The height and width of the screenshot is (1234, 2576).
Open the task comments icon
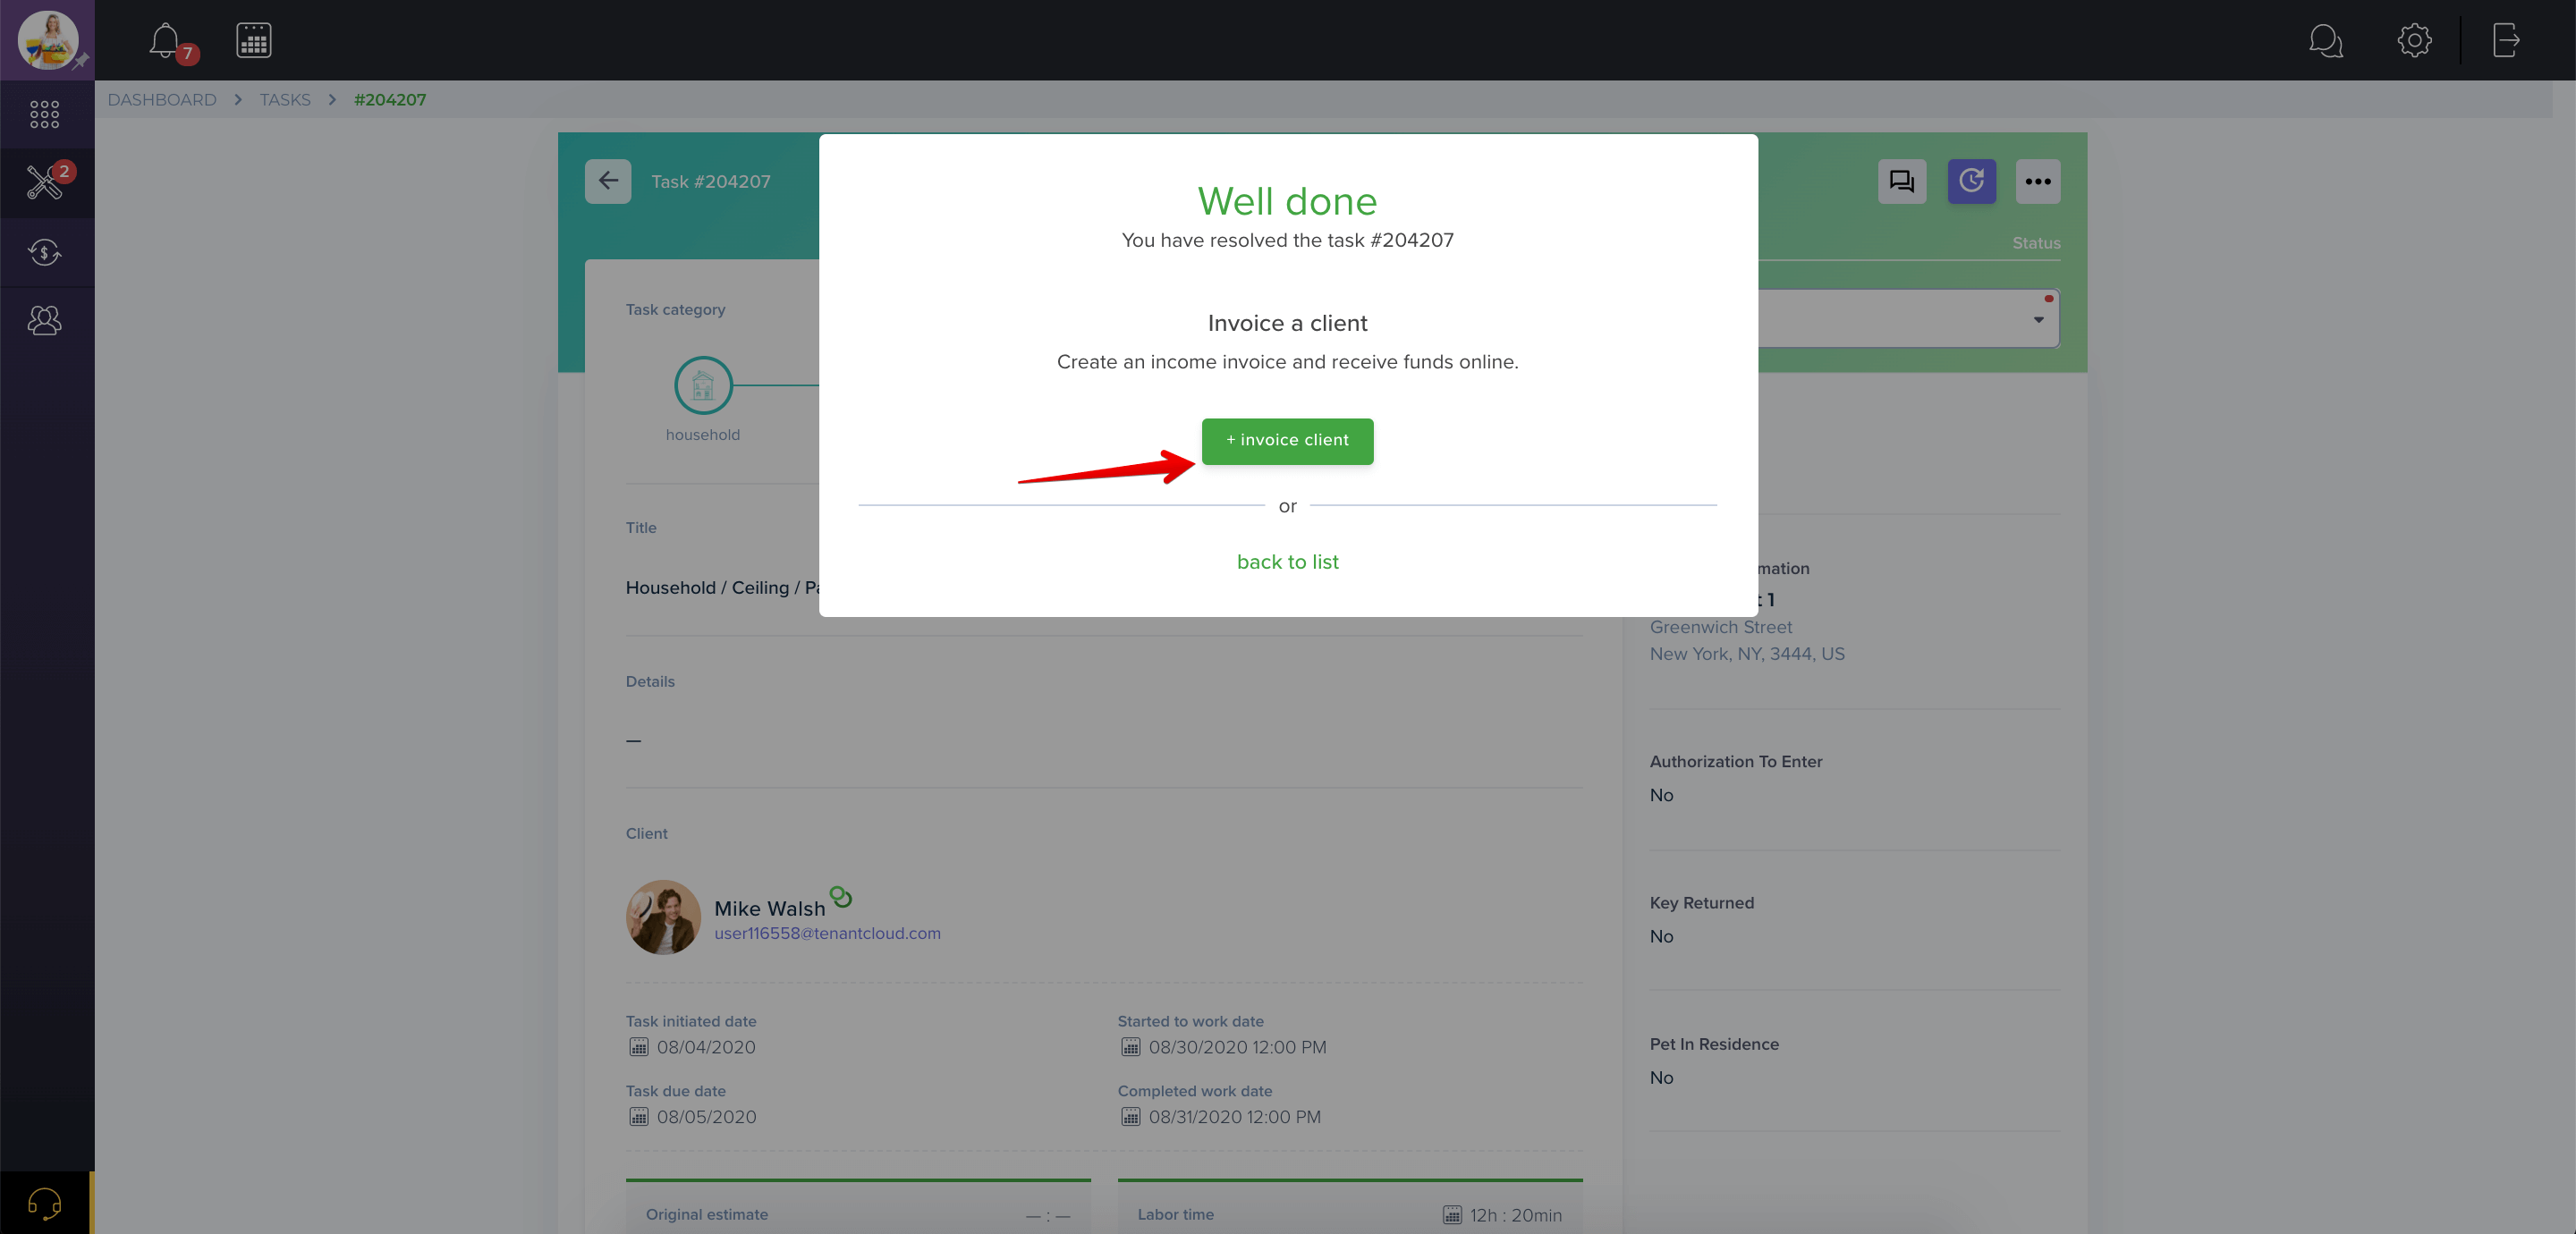click(x=1901, y=181)
